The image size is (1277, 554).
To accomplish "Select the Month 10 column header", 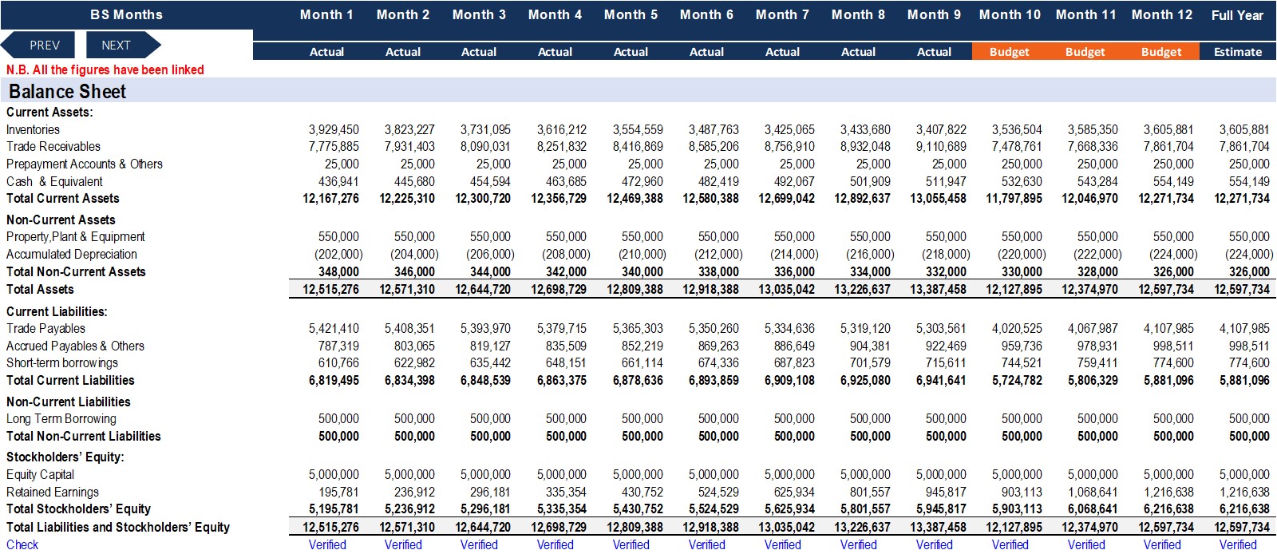I will (x=1010, y=14).
